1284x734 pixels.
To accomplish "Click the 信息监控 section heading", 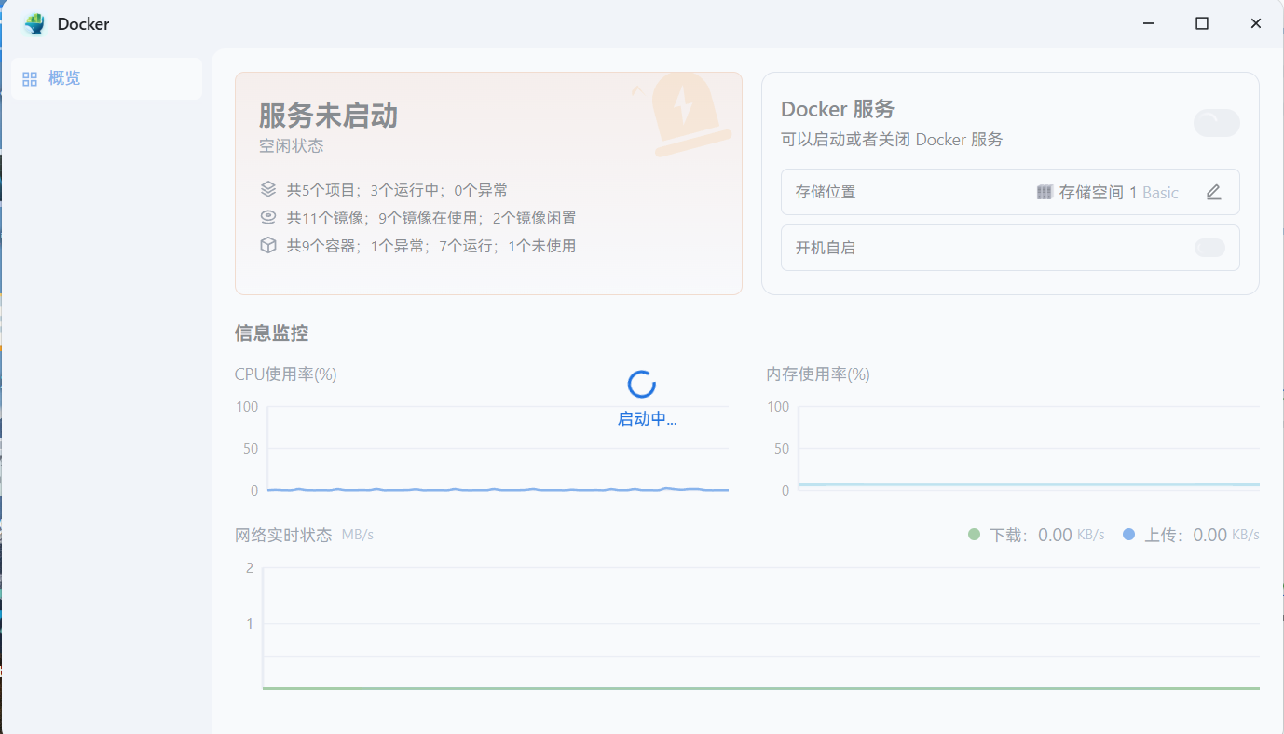I will [x=272, y=333].
